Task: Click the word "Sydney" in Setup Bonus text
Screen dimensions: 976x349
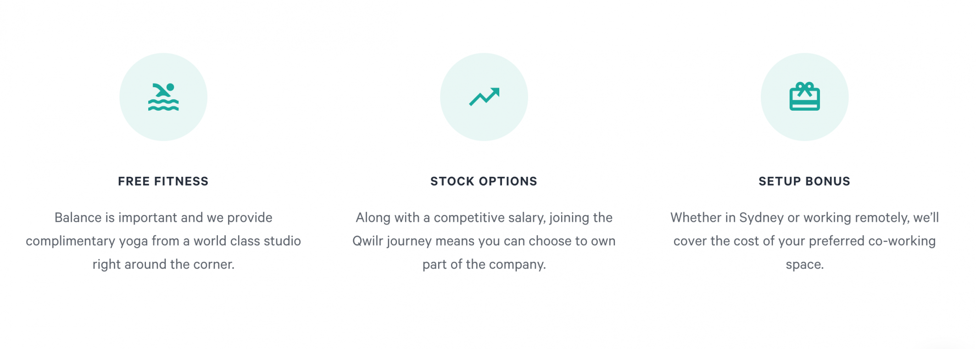Action: (761, 218)
